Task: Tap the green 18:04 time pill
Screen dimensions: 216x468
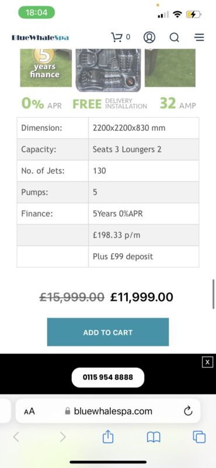Action: [37, 13]
